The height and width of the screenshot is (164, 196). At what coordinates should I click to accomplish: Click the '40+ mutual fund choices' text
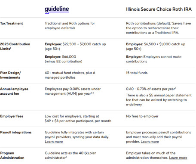pyautogui.click(x=70, y=75)
